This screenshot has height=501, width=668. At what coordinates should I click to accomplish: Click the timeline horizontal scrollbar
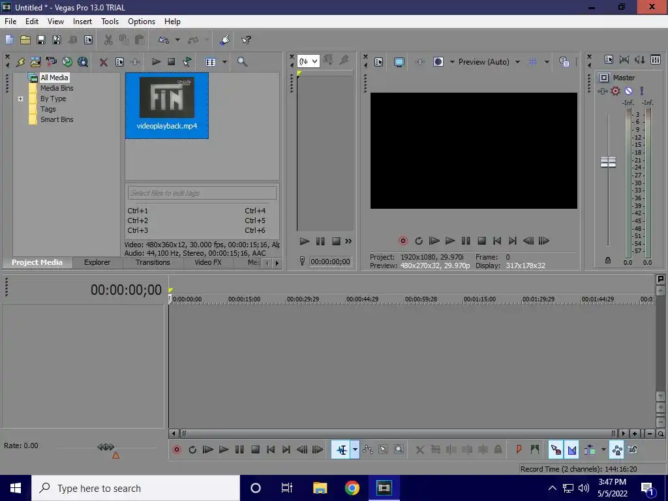[x=397, y=434]
